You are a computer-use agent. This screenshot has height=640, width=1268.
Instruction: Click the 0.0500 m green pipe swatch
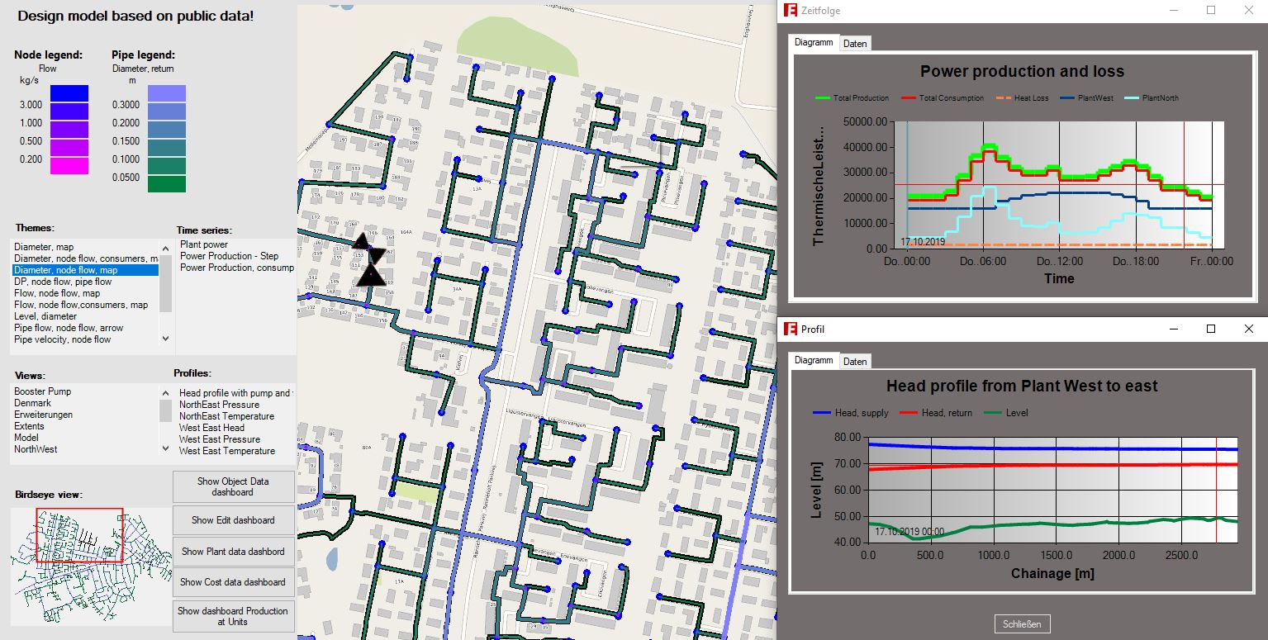(x=167, y=183)
